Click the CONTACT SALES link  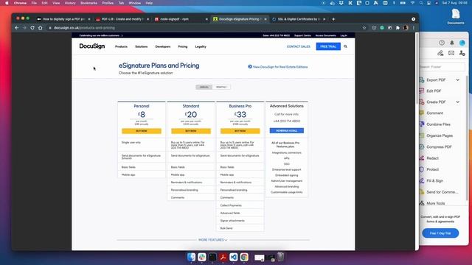pyautogui.click(x=298, y=46)
